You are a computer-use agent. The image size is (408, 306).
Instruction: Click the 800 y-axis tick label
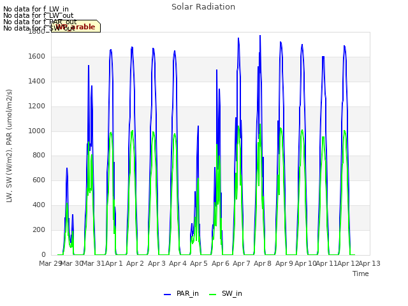tap(39, 156)
